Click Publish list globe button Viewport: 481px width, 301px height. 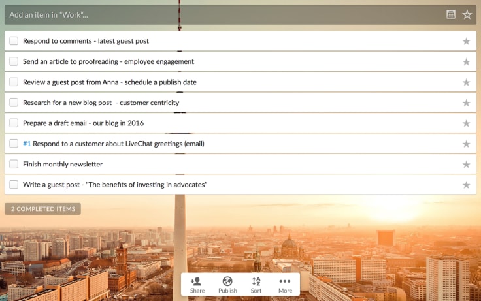[x=227, y=285]
